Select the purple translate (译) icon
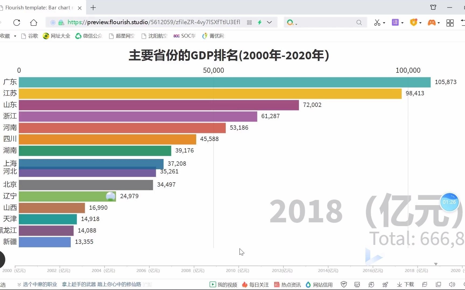 pos(396,22)
